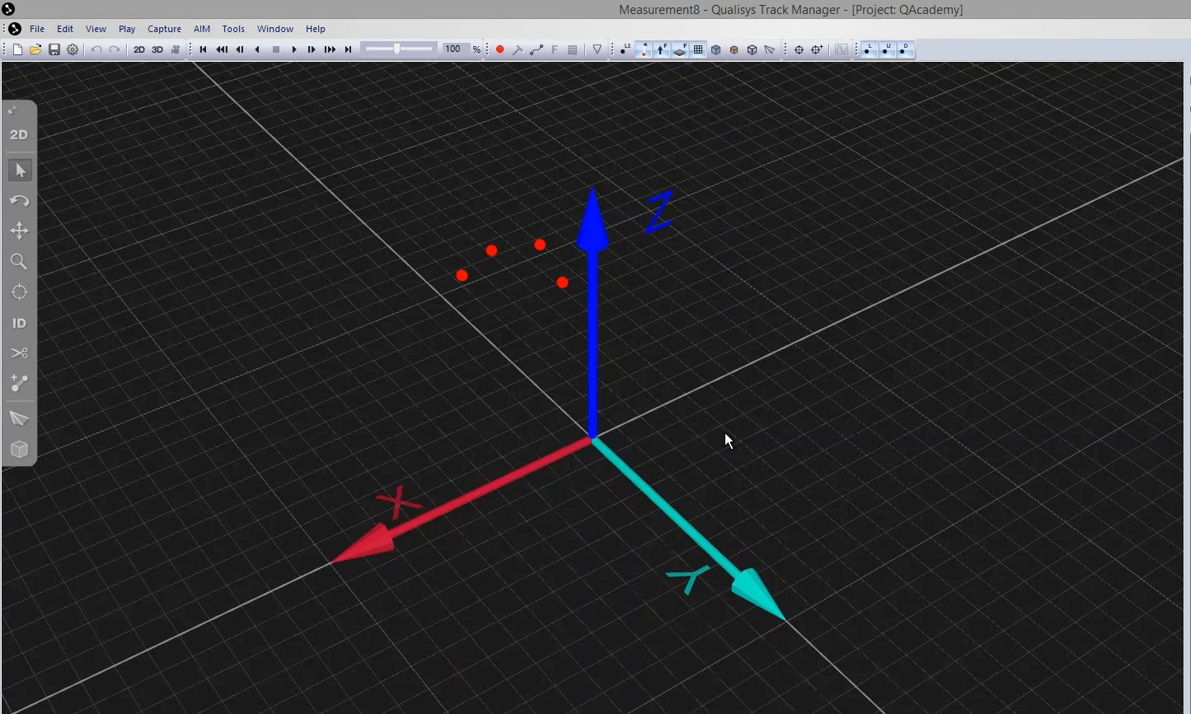The height and width of the screenshot is (714, 1191).
Task: Save the measurement with the floppy disk icon
Action: pyautogui.click(x=54, y=49)
